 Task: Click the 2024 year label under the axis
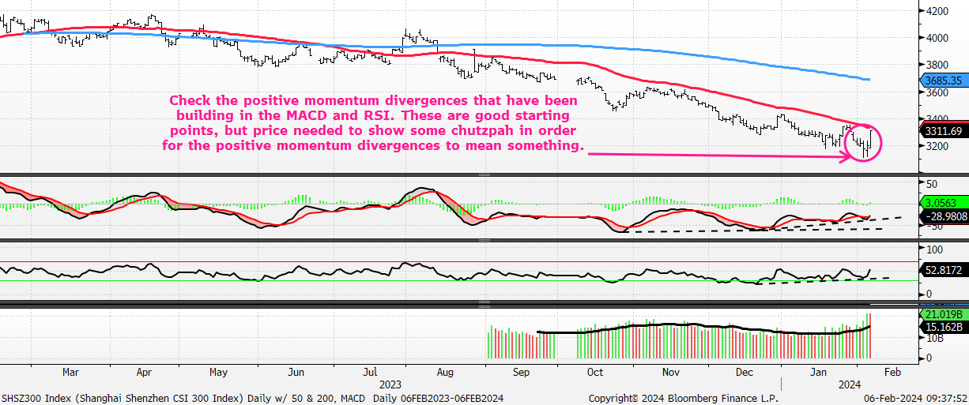click(x=849, y=384)
